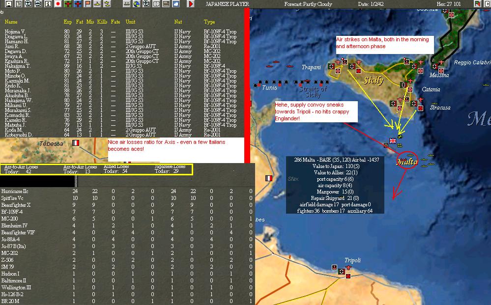This screenshot has height=305, width=491.
Task: Click the Hex: 27 101 status readout
Action: 449,4
